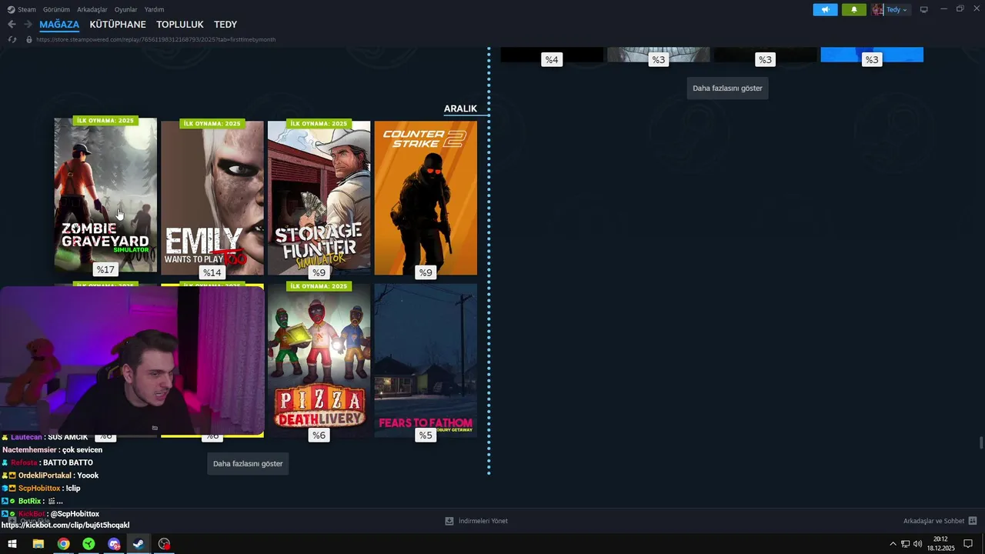Click the %5 badge under Fears to Fathom

click(x=426, y=436)
